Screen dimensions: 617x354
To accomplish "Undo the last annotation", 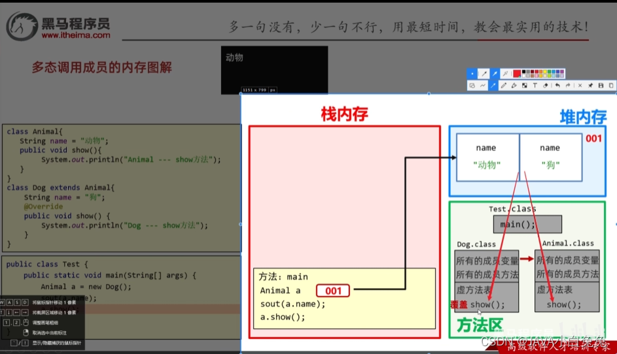I will 557,86.
